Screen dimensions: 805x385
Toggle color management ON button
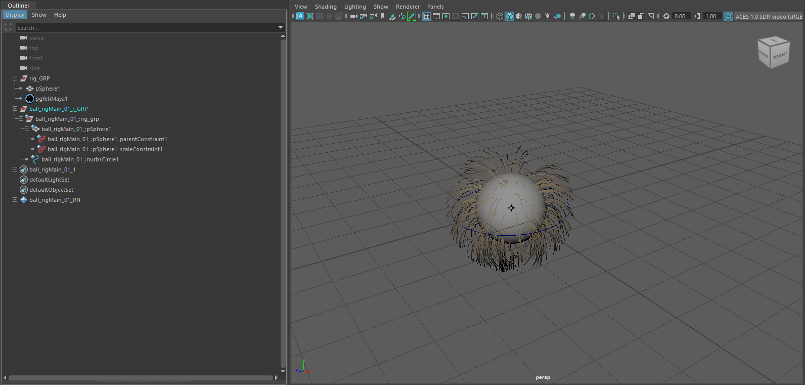click(728, 16)
